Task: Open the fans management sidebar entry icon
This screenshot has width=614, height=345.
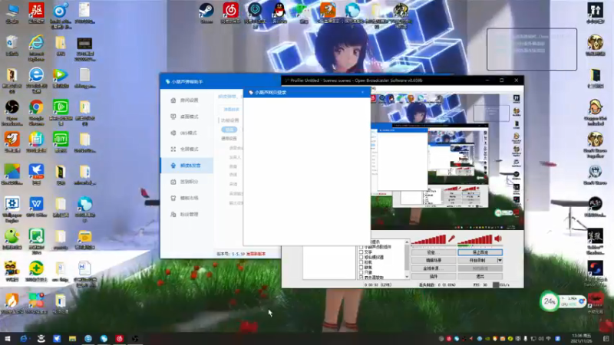Action: [x=173, y=215]
